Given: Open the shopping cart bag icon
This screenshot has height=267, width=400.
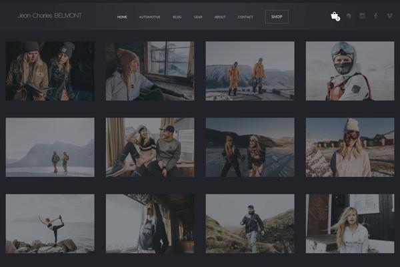Looking at the screenshot, I should 335,16.
